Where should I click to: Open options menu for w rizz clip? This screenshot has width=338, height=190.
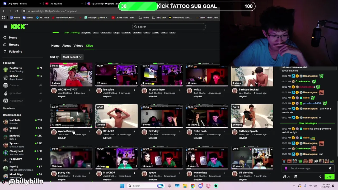click(225, 90)
